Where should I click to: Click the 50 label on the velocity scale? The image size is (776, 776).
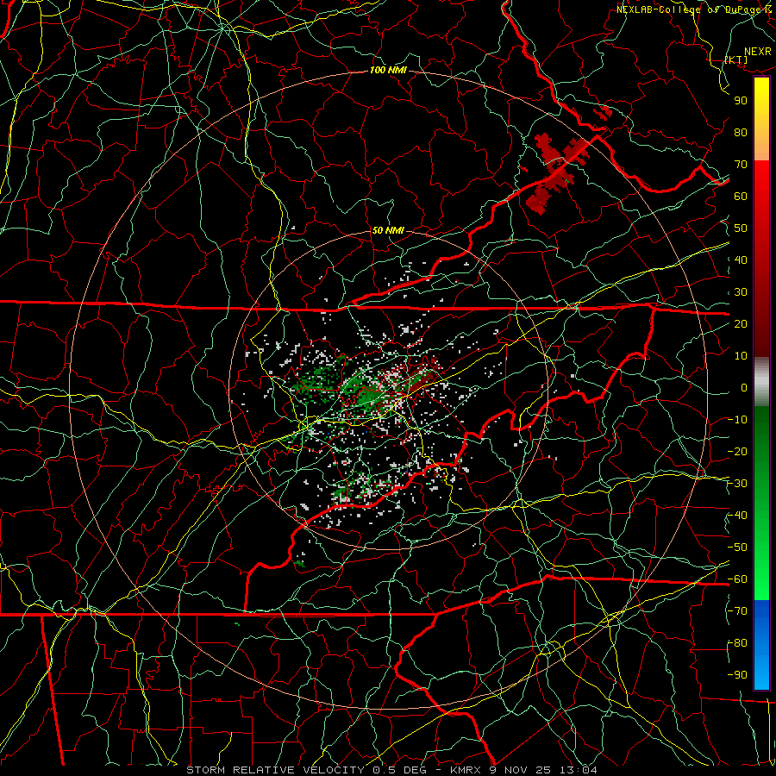pyautogui.click(x=741, y=228)
